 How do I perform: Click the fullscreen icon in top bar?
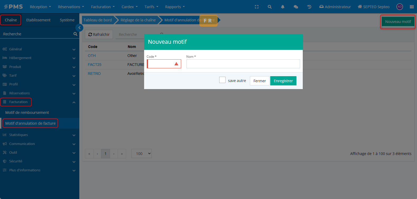256,7
